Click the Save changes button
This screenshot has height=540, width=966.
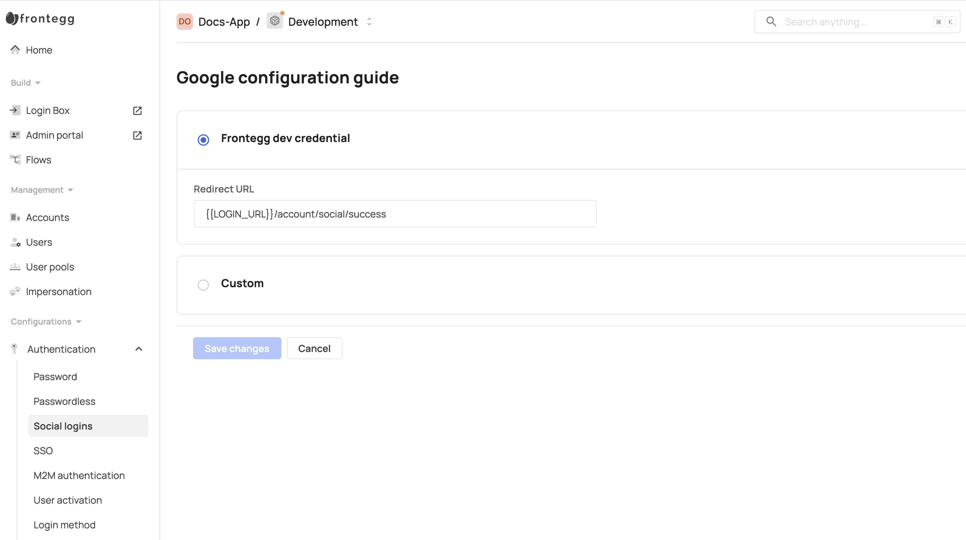[x=237, y=348]
